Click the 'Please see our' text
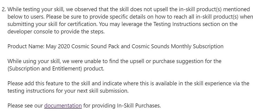The image size is (253, 112). 25,105
